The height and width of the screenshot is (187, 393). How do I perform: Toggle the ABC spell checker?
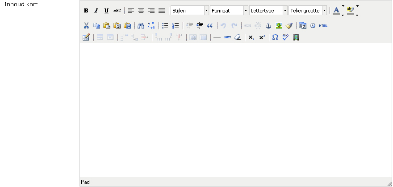tap(286, 37)
